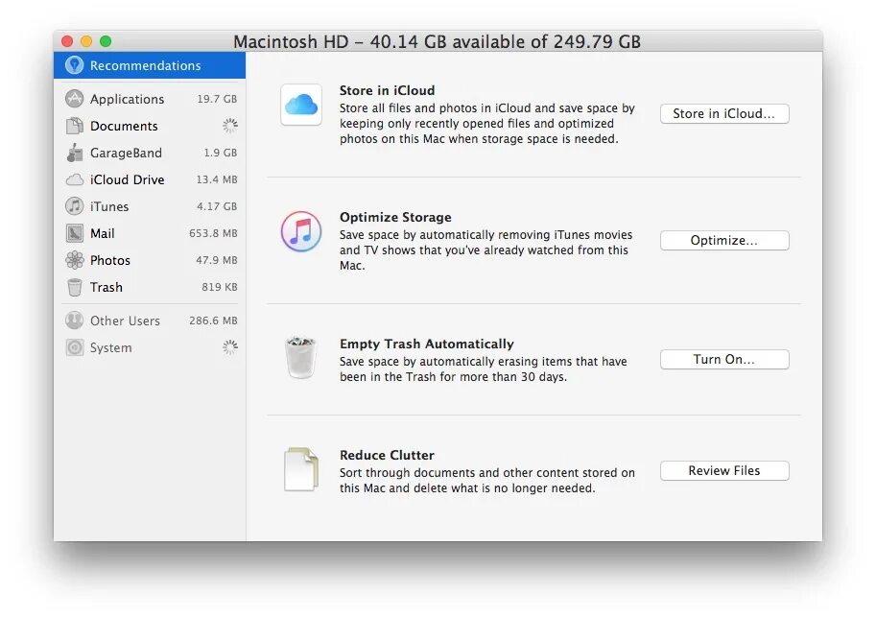The width and height of the screenshot is (876, 618).
Task: Minimize the window with the yellow button
Action: [86, 41]
